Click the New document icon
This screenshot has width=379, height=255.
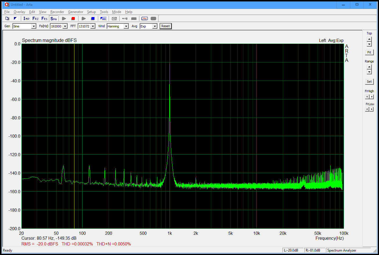point(7,19)
